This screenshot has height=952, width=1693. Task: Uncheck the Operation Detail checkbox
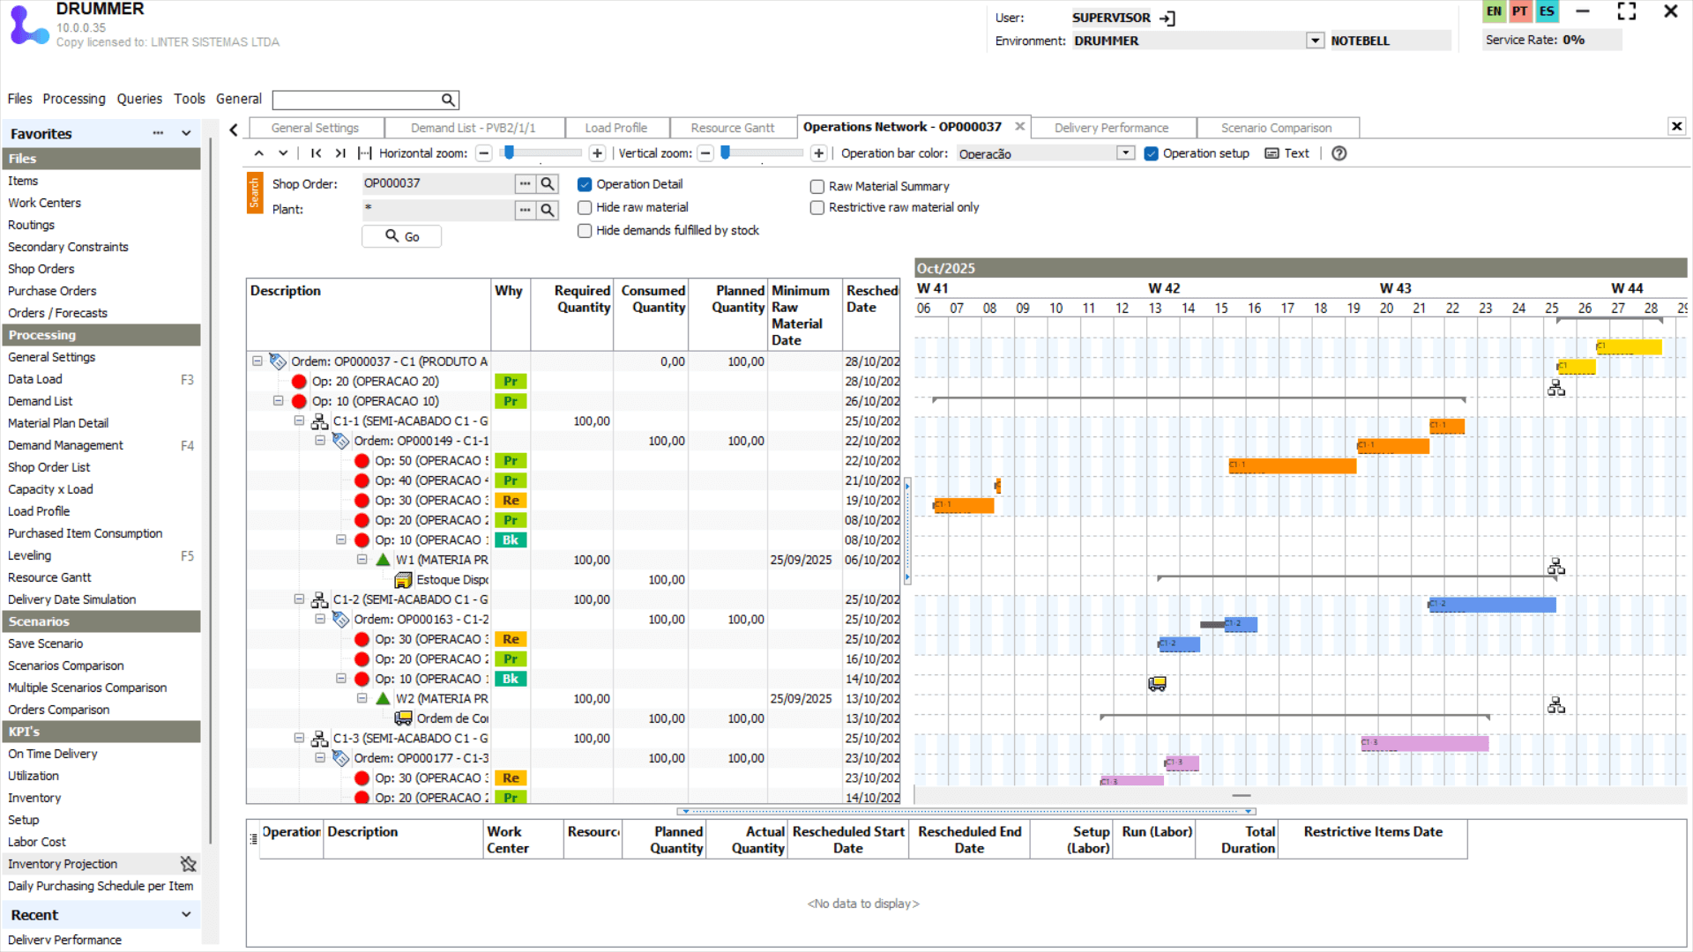(x=585, y=184)
